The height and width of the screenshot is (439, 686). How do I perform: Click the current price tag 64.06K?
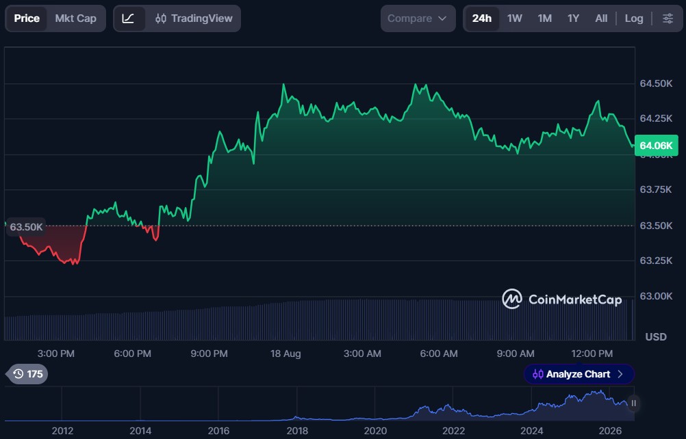(x=656, y=146)
